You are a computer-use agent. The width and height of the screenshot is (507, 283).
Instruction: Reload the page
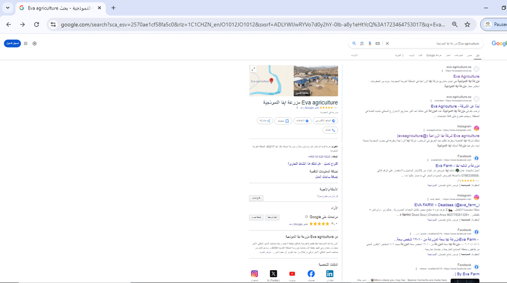tap(37, 24)
